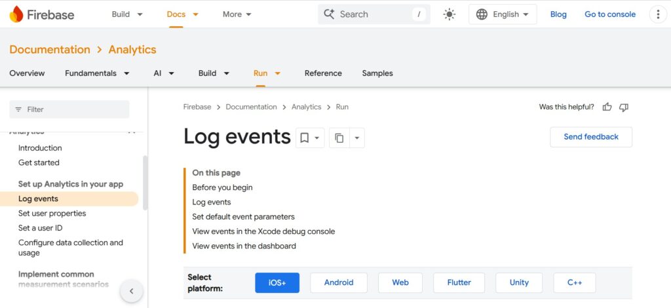Select the Android platform
Screen dimensions: 671x308
click(x=339, y=282)
